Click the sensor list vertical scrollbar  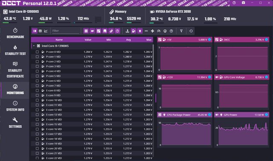[x=153, y=58]
